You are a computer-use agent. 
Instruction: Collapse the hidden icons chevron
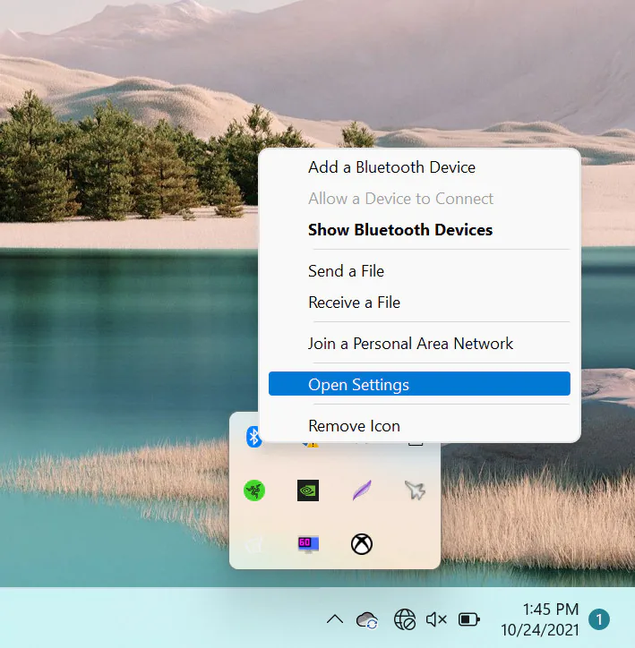(335, 619)
